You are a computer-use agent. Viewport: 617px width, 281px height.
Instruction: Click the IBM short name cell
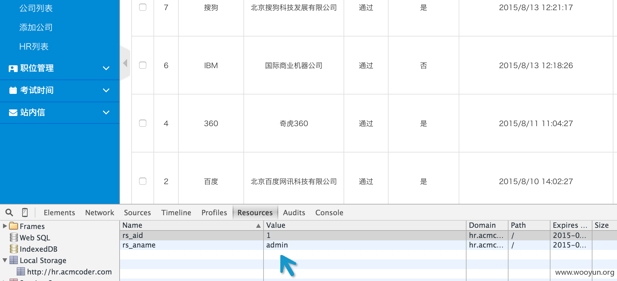click(211, 65)
